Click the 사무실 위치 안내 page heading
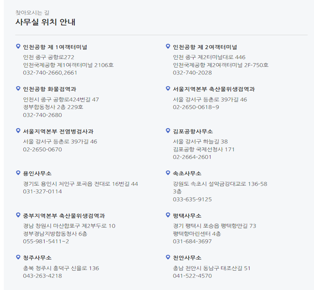Image resolution: width=314 pixels, height=290 pixels. click(45, 22)
